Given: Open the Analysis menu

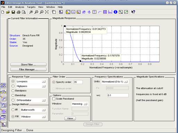Looking at the screenshot, I should [x=20, y=7].
